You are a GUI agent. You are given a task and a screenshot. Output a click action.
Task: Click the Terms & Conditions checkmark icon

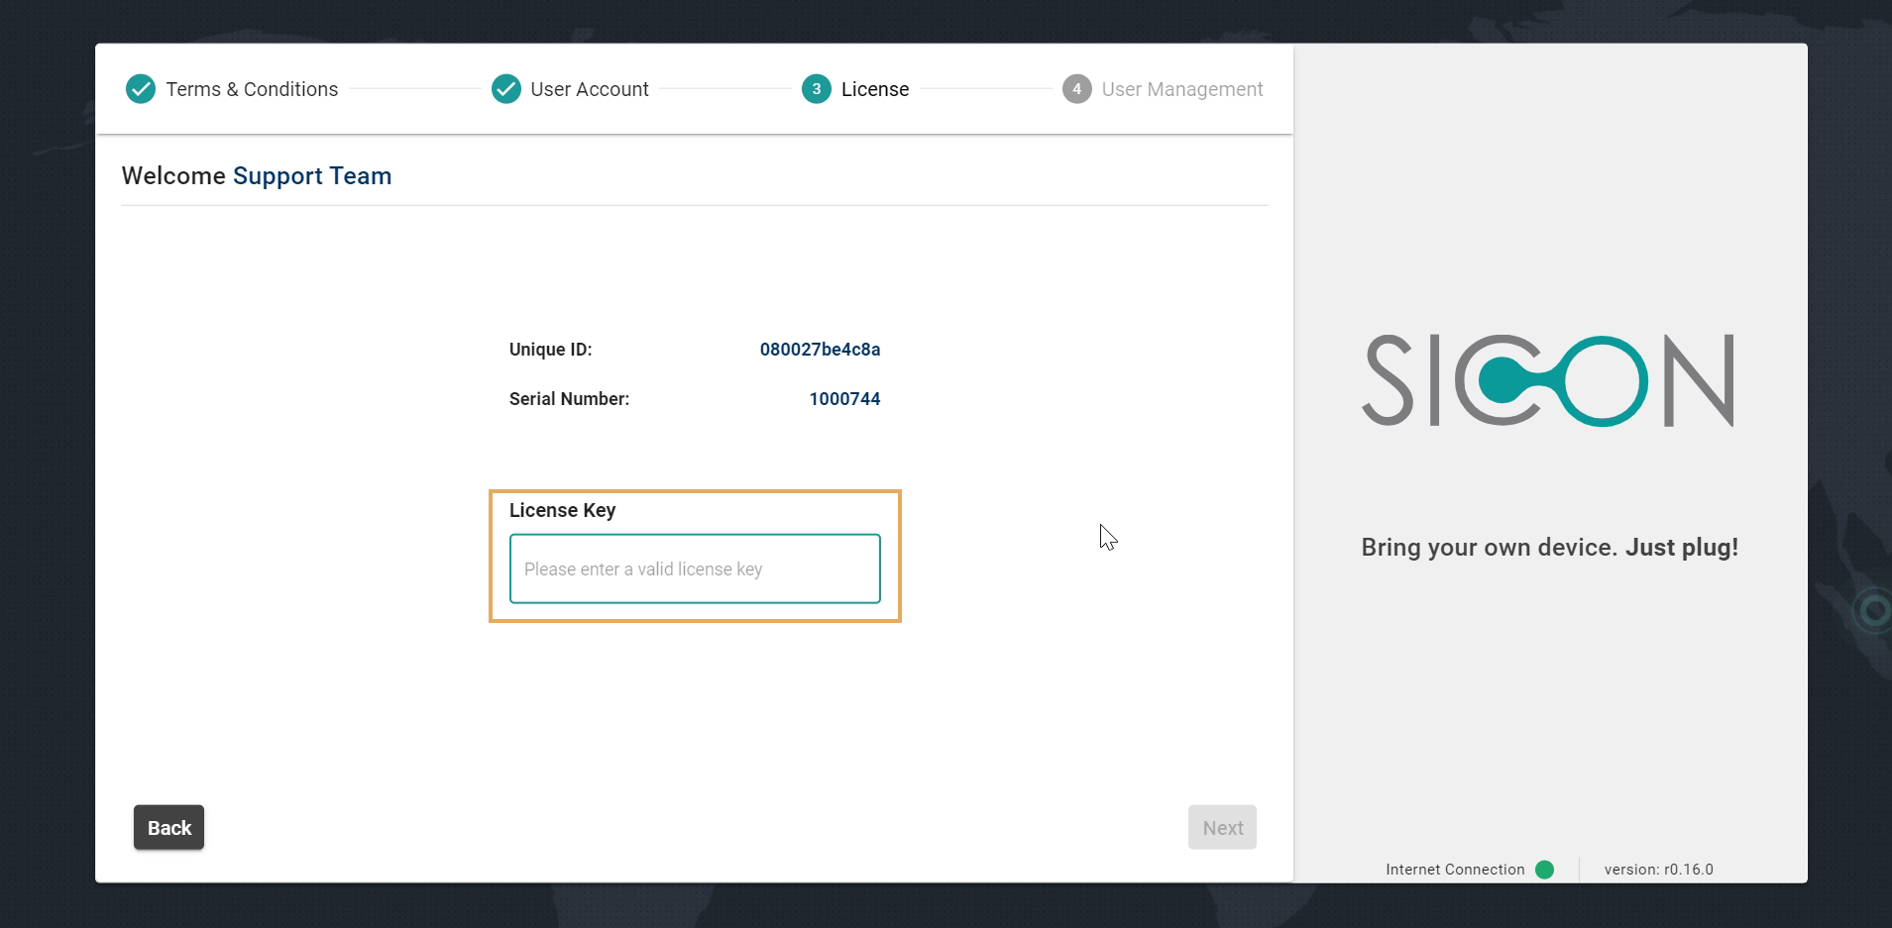[141, 89]
